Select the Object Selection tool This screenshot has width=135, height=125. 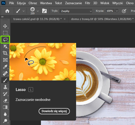(x=5, y=46)
